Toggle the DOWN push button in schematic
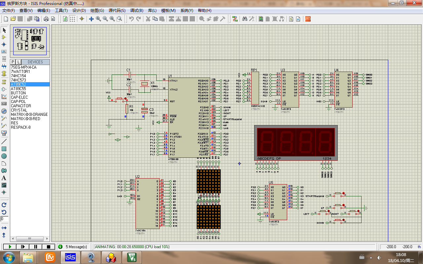Screen dimensions: 423x264 coord(338,220)
